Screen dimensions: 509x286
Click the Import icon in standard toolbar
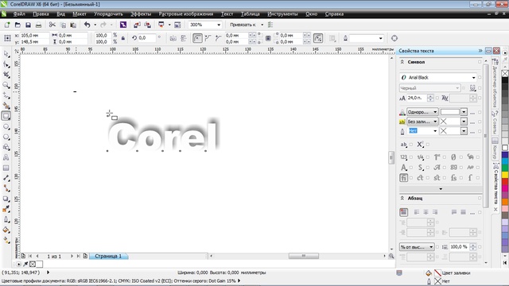[x=137, y=25]
